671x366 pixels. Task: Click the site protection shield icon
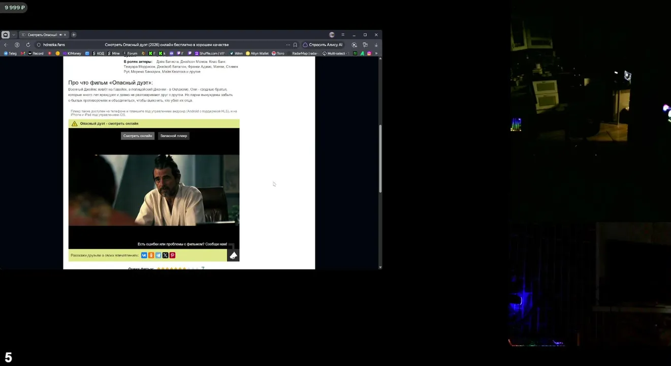pyautogui.click(x=39, y=45)
